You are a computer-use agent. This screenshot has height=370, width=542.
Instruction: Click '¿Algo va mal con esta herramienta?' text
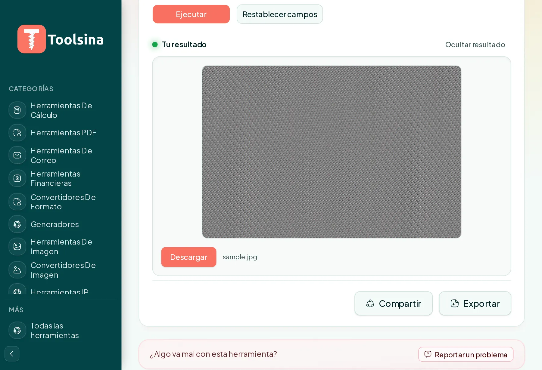point(213,354)
